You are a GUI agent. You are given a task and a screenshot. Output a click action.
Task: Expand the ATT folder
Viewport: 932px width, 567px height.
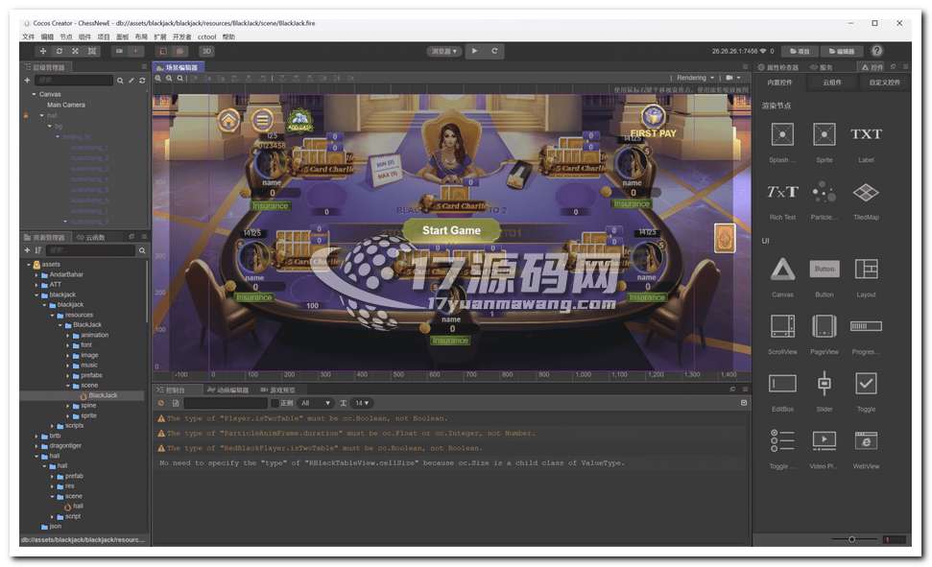tap(36, 285)
